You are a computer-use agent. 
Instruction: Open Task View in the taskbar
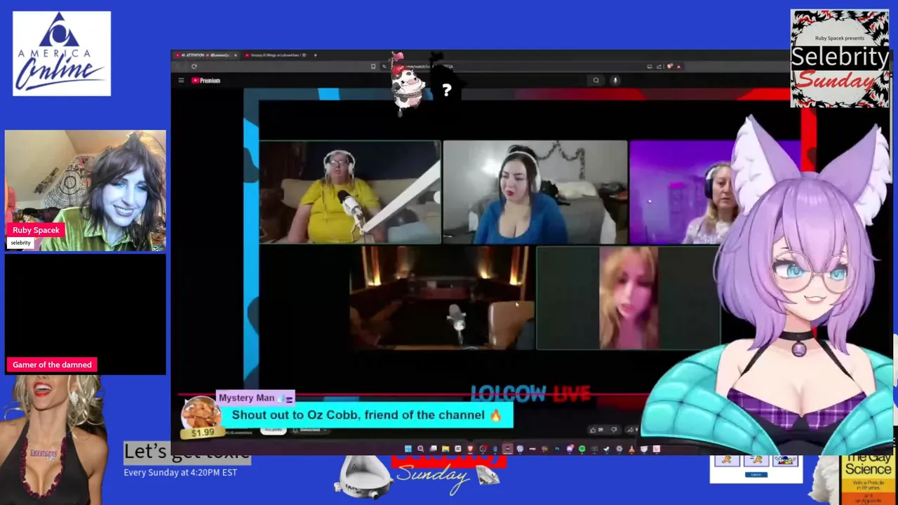pos(434,449)
